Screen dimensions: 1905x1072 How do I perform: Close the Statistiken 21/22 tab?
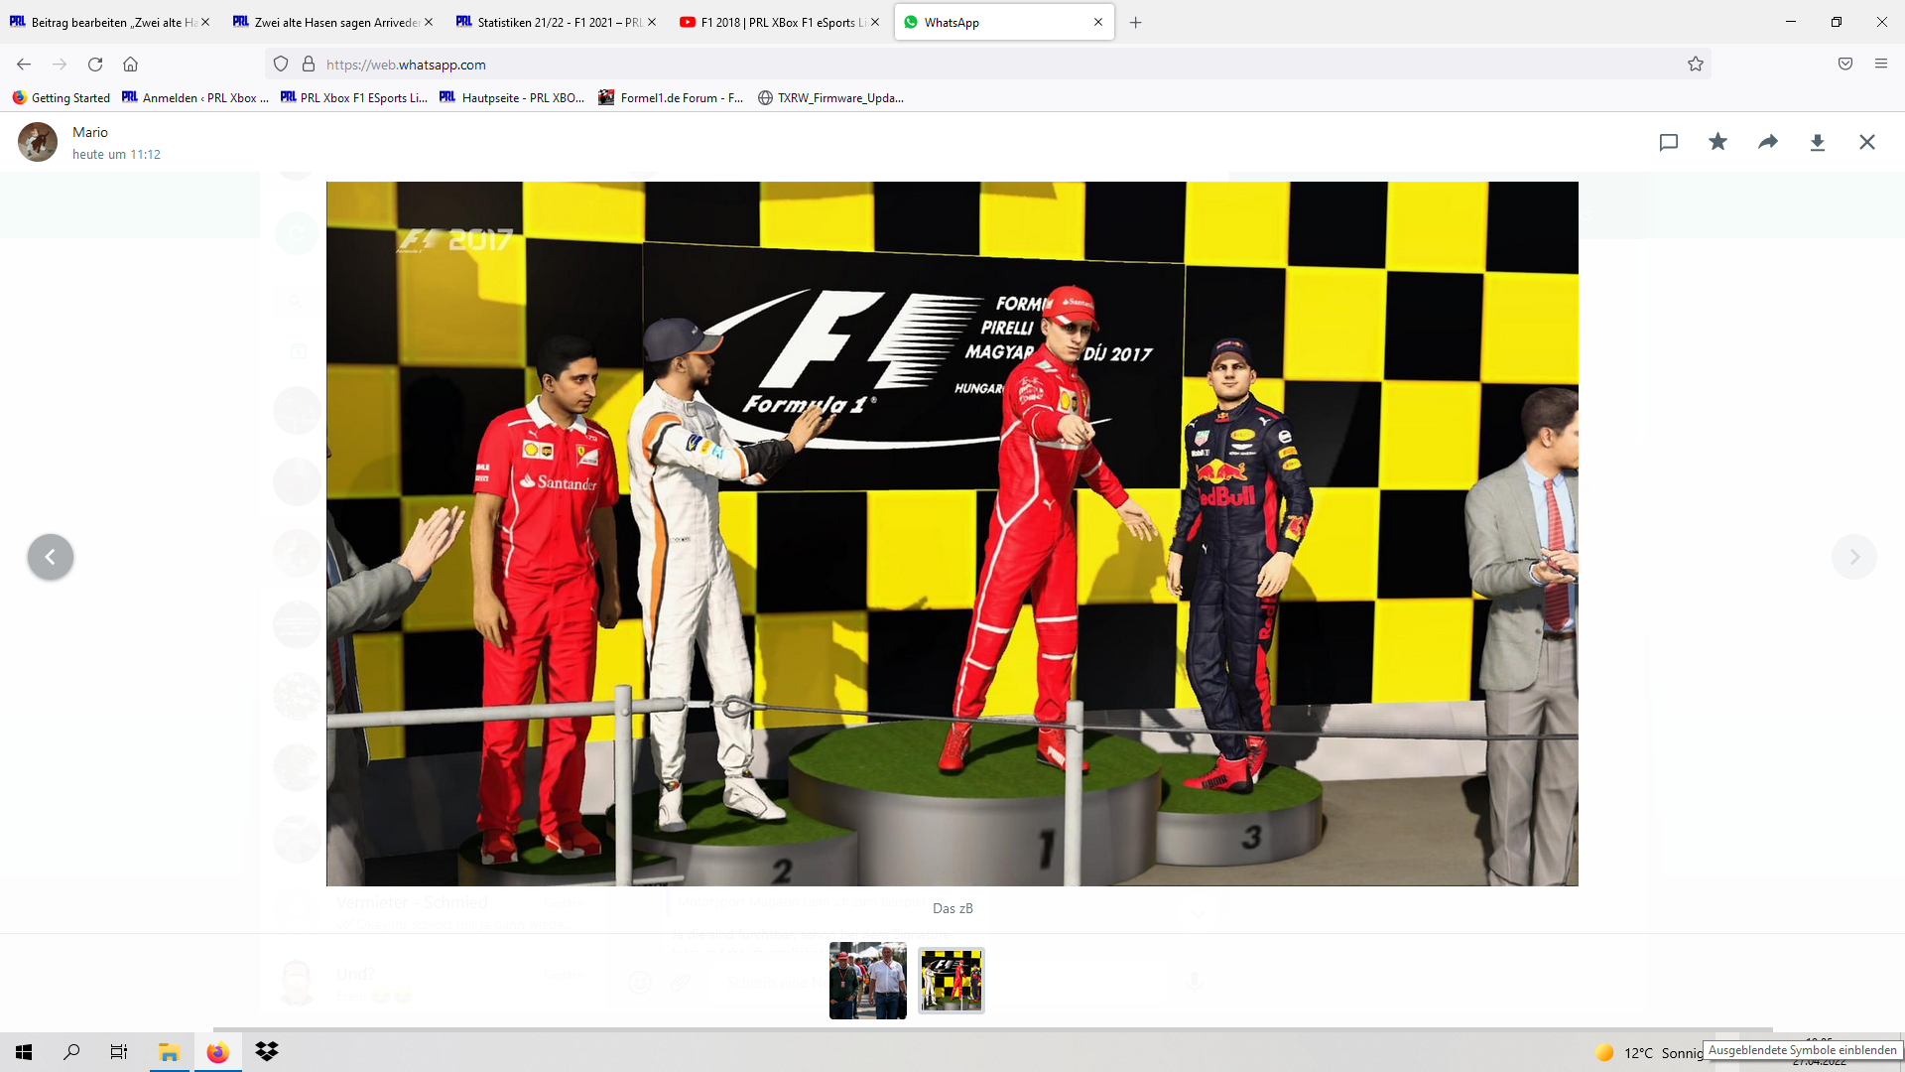(652, 22)
